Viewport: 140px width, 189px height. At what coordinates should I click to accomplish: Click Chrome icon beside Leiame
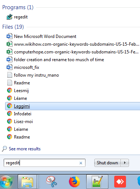[10, 129]
